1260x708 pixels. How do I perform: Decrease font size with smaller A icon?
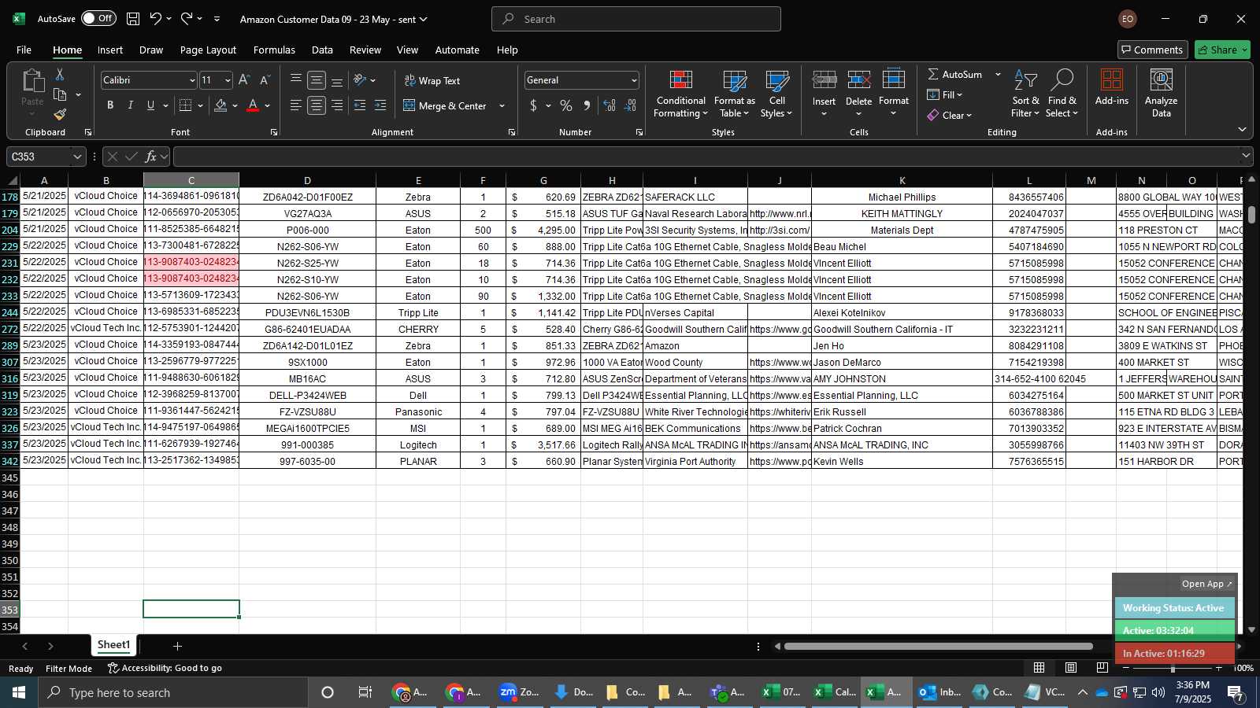(265, 80)
